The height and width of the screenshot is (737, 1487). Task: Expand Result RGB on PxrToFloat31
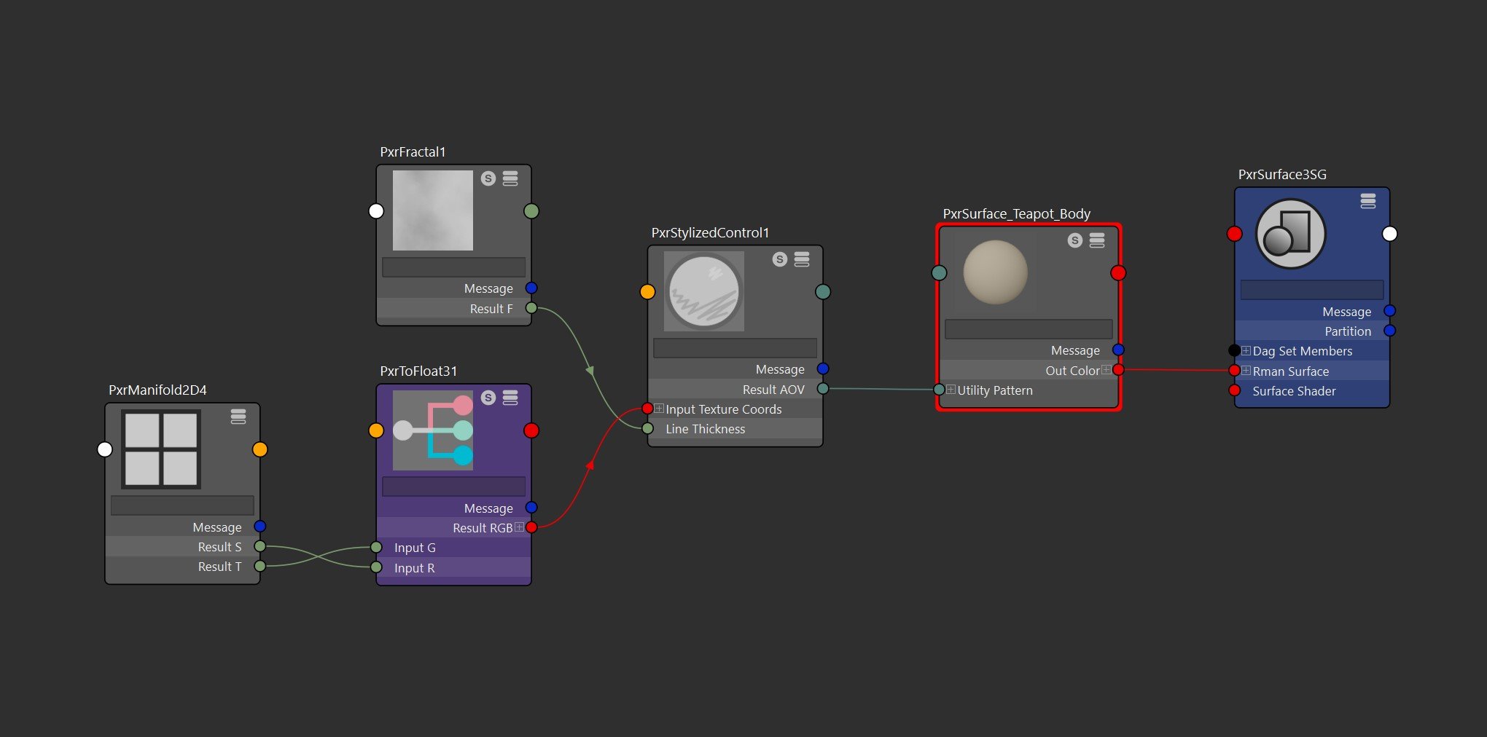point(519,527)
